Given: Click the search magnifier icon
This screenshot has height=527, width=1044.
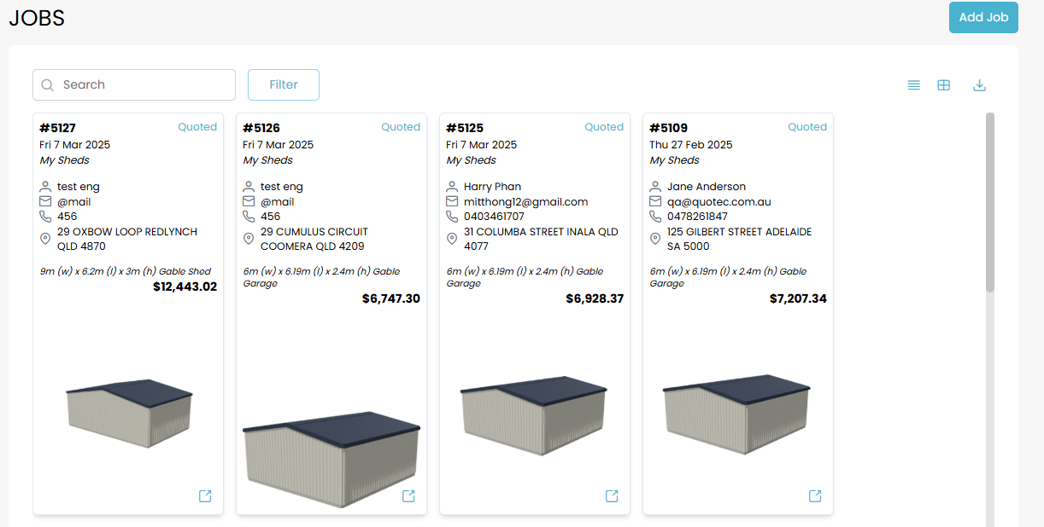Looking at the screenshot, I should (x=48, y=85).
